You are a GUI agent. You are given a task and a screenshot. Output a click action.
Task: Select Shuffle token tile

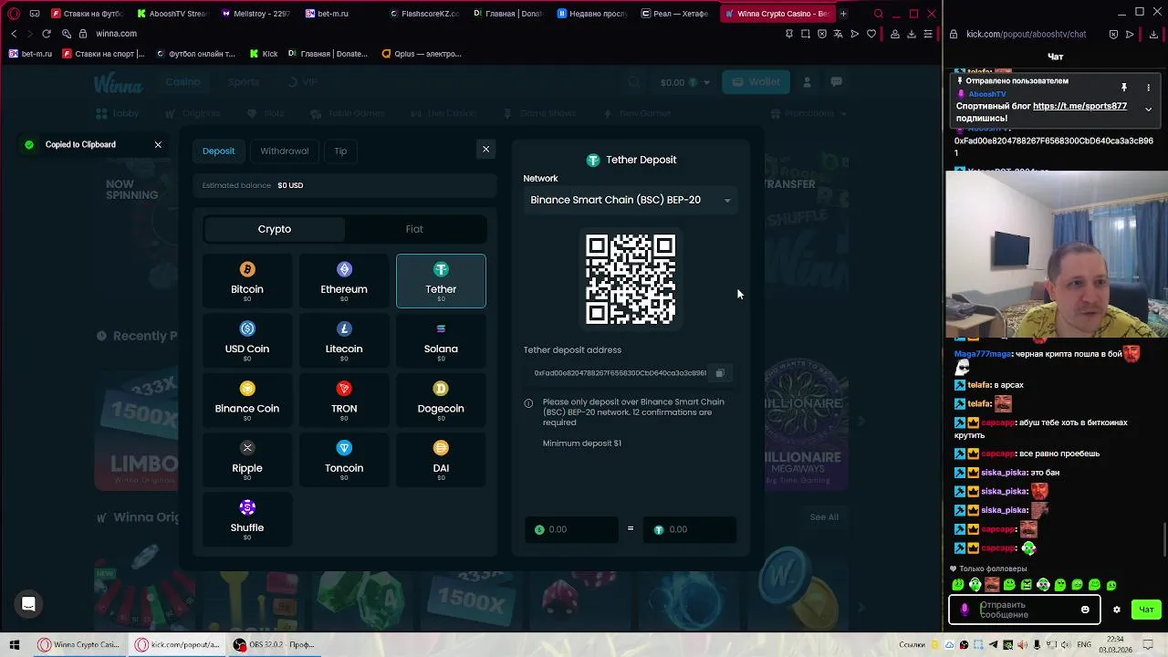[247, 519]
